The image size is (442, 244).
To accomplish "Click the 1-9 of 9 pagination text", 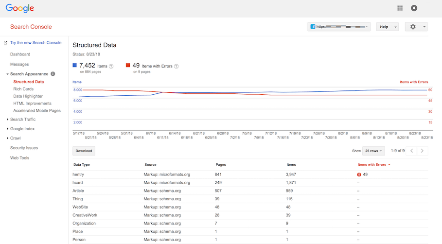I will click(397, 151).
